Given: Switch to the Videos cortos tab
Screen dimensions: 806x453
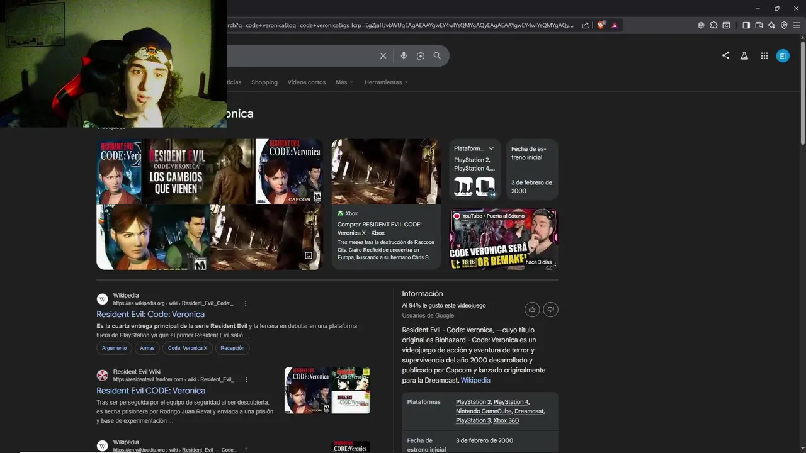Looking at the screenshot, I should coord(307,82).
